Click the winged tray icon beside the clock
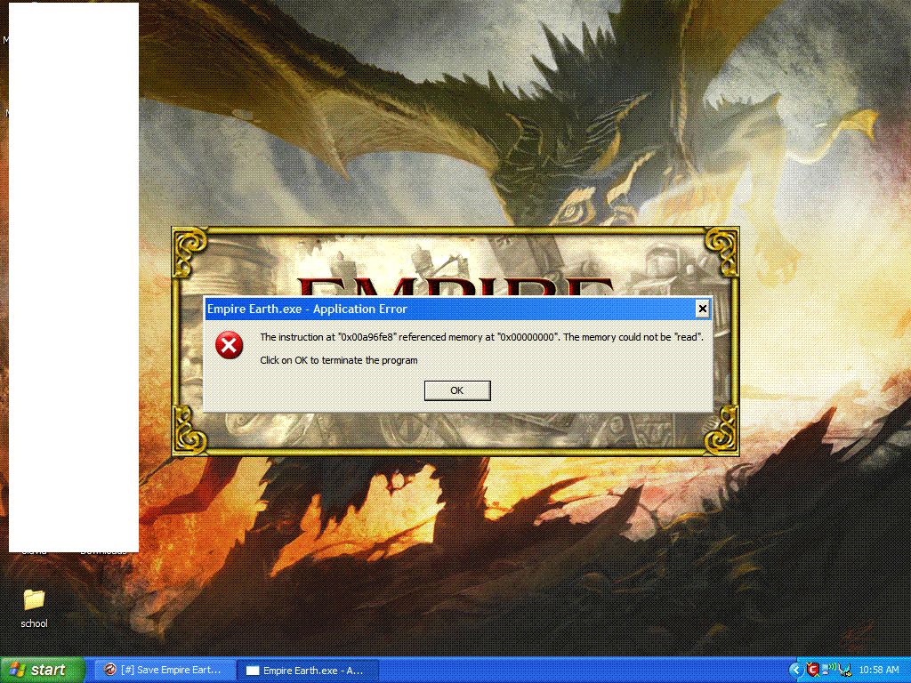Screen dimensions: 911x683 (x=845, y=670)
